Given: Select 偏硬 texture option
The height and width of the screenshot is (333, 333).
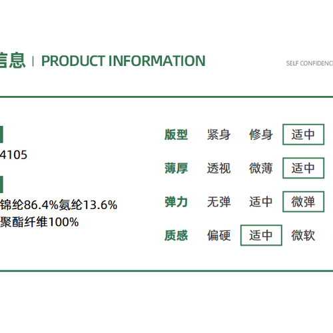Looking at the screenshot, I should (218, 235).
